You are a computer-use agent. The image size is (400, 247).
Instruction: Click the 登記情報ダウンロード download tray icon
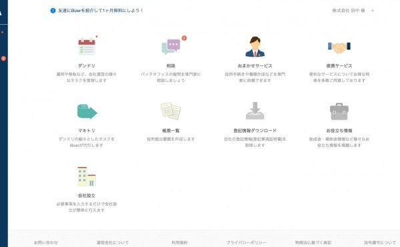point(255,111)
